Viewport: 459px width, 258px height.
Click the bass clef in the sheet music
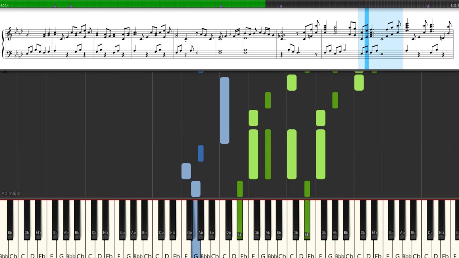[9, 54]
